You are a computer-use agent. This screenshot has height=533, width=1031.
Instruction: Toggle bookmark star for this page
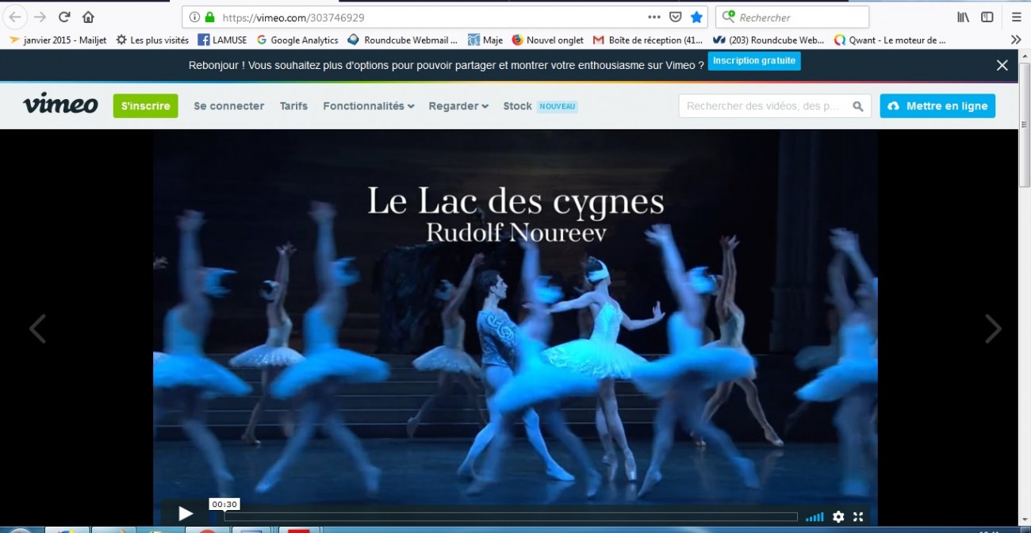tap(696, 17)
